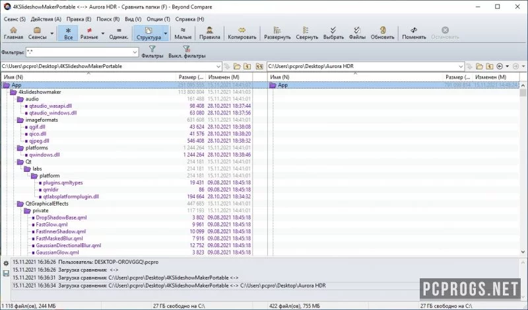The width and height of the screenshot is (528, 310).
Task: Click the Фильтры funnel icon
Action: 152,50
